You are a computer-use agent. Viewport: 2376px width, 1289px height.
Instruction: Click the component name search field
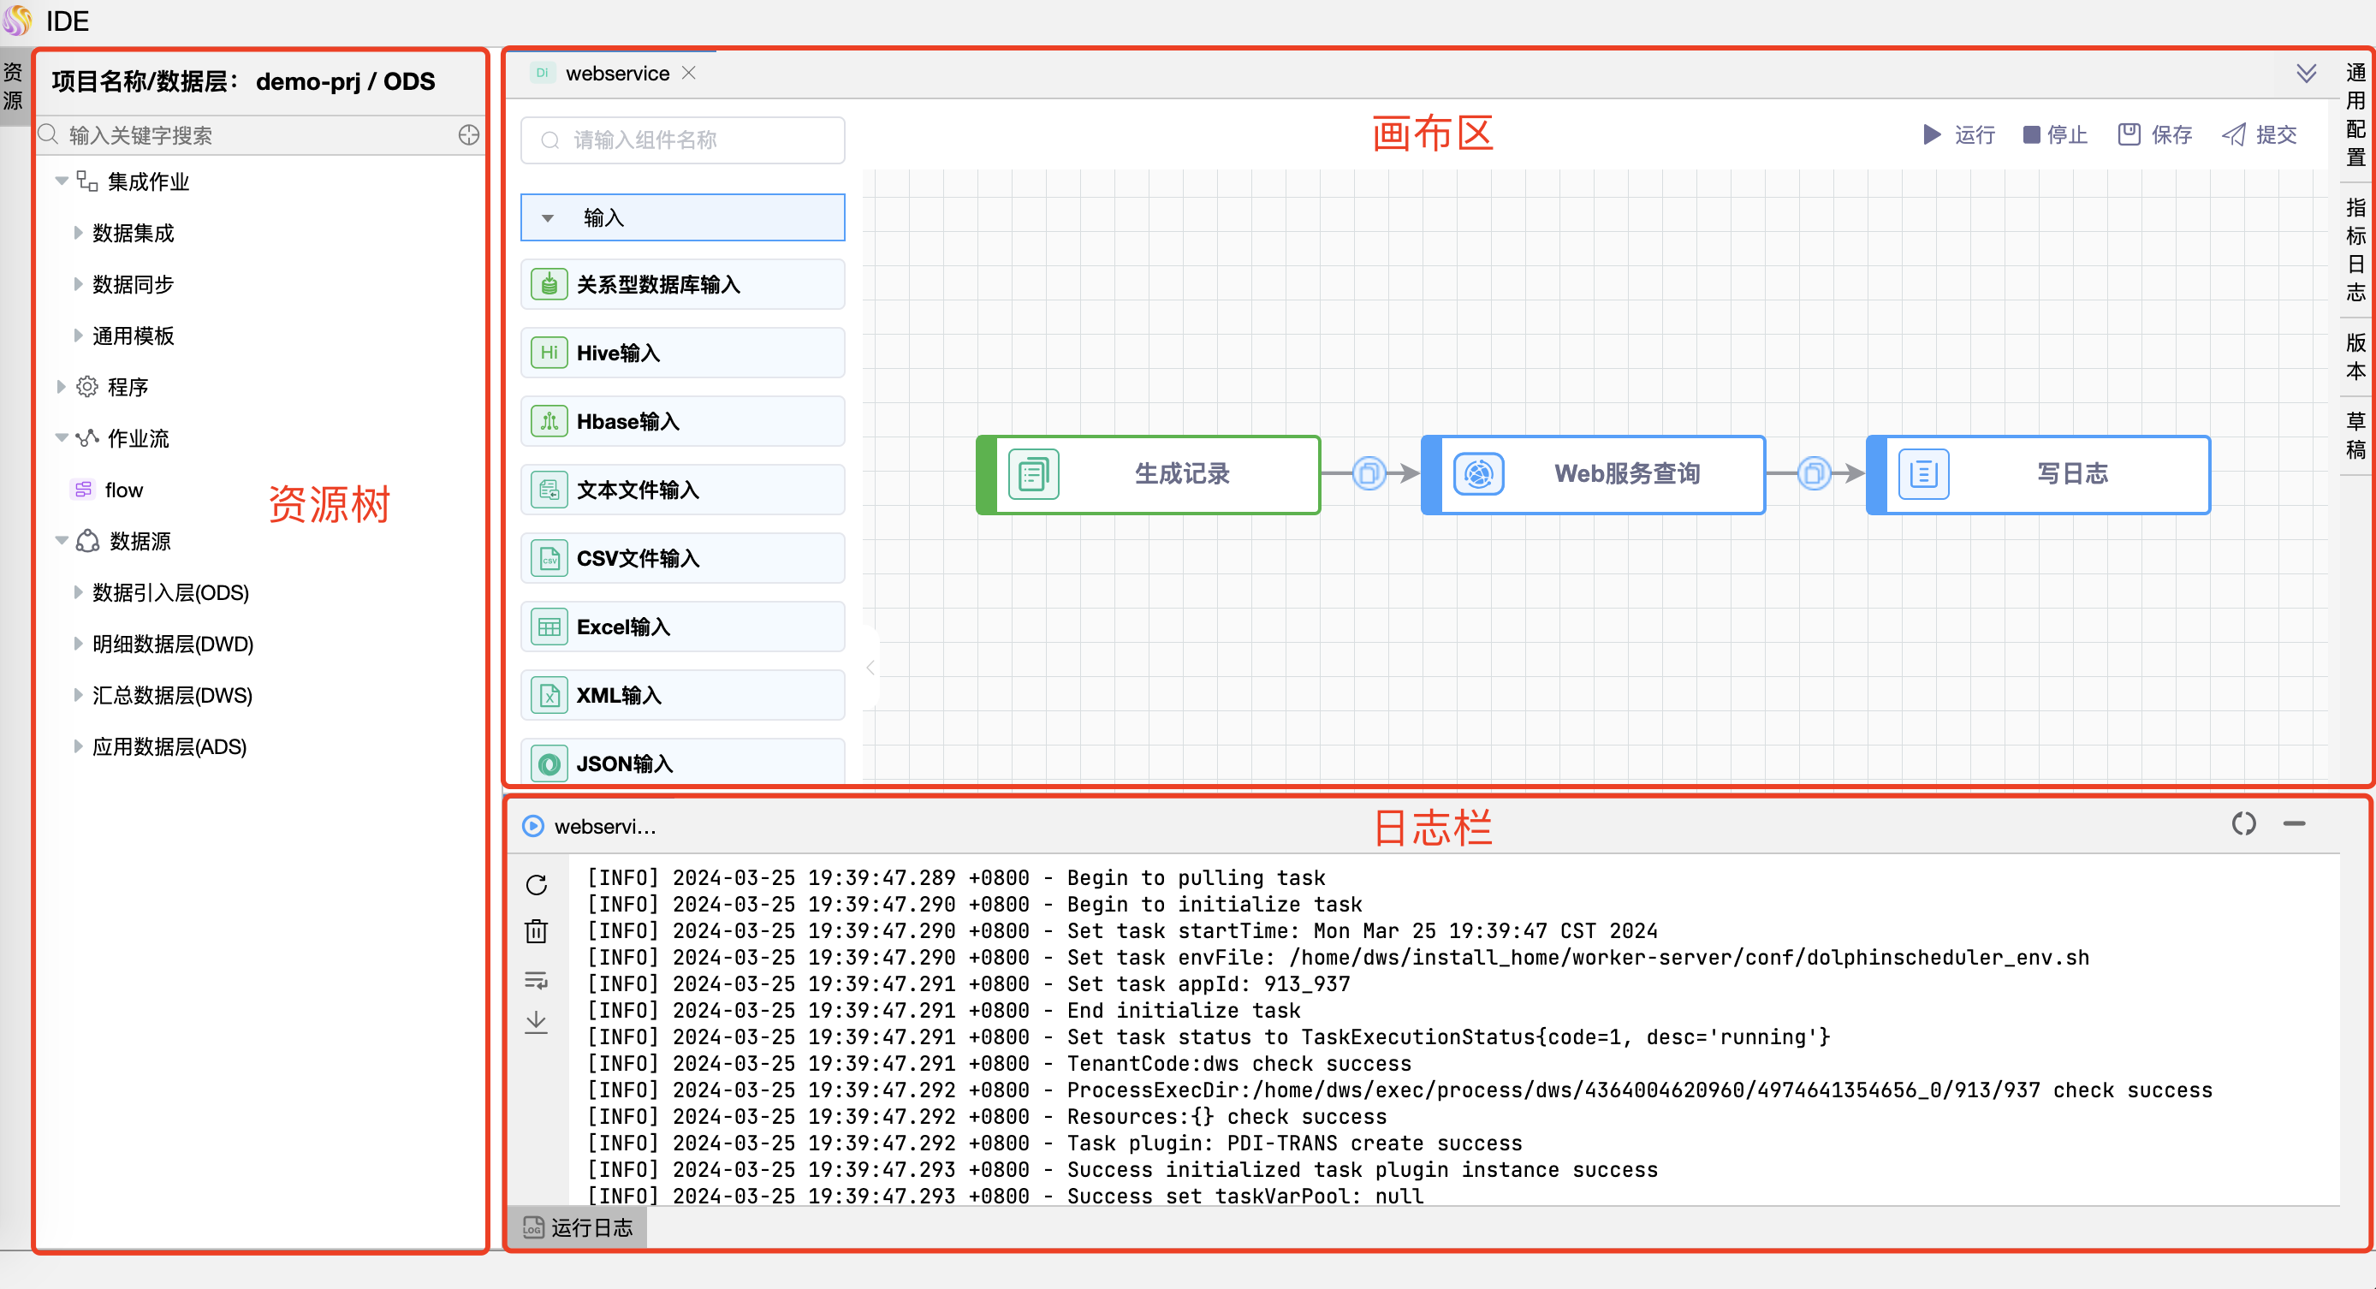pyautogui.click(x=682, y=140)
